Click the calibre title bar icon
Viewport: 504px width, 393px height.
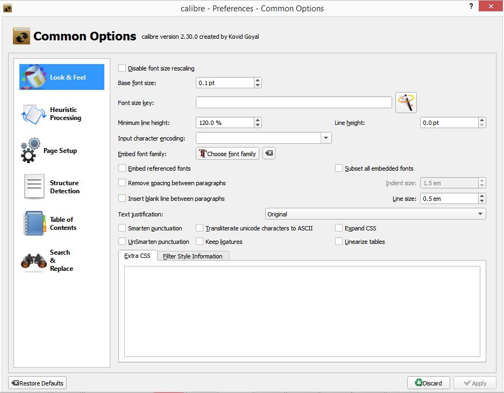coord(8,8)
